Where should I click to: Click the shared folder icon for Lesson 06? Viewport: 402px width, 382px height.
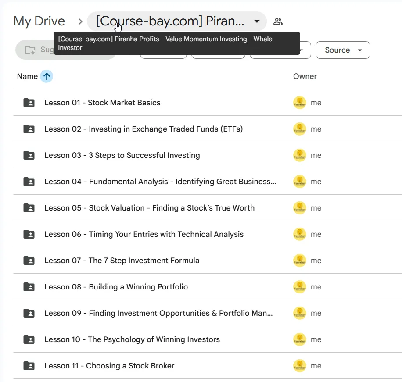(29, 234)
